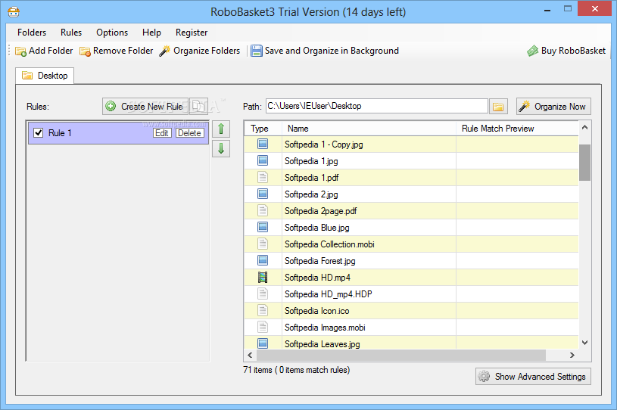Click the file list scroll up arrow
This screenshot has width=617, height=410.
[x=584, y=127]
